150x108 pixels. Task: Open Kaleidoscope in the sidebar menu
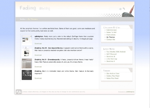(x=111, y=30)
